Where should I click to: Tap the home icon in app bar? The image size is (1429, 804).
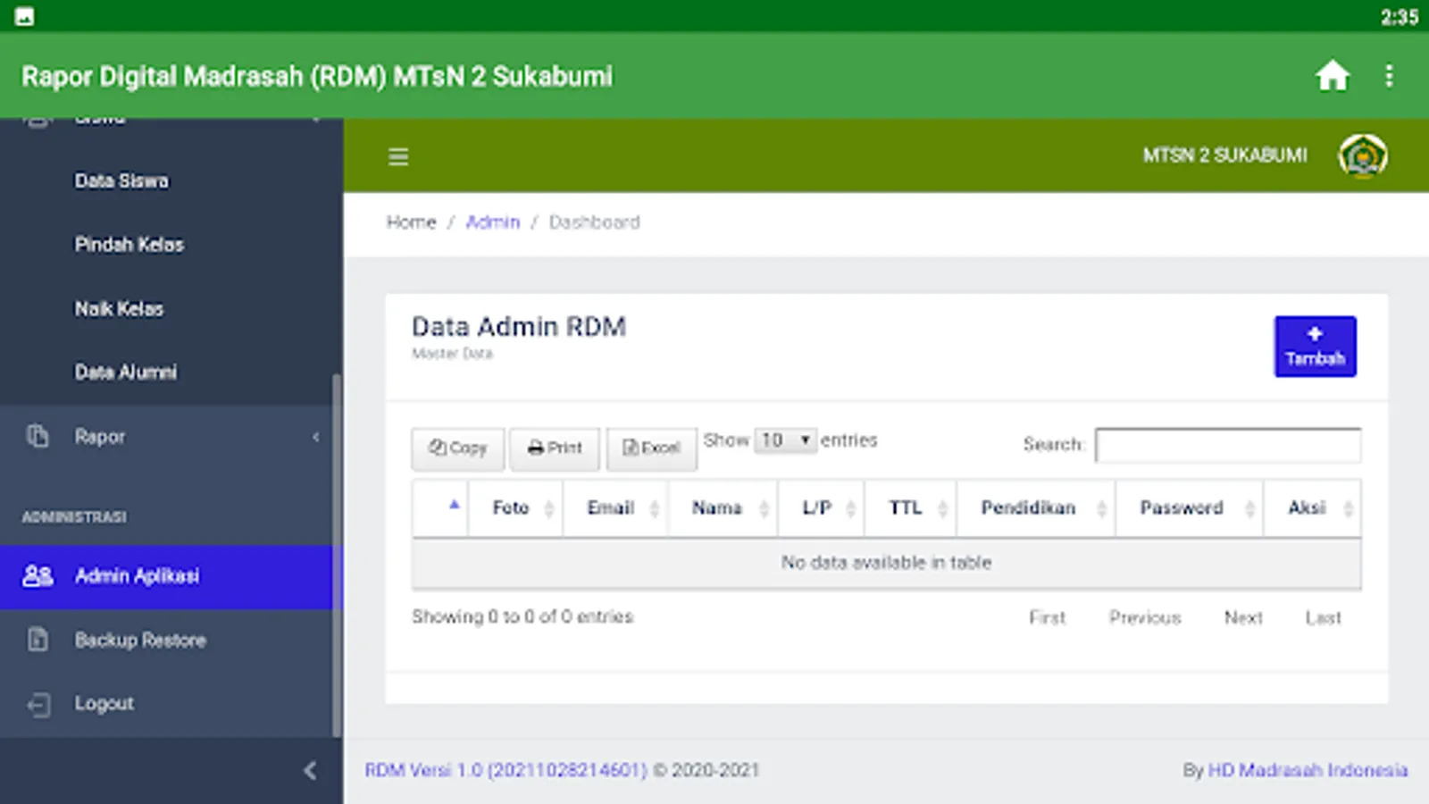(1332, 76)
